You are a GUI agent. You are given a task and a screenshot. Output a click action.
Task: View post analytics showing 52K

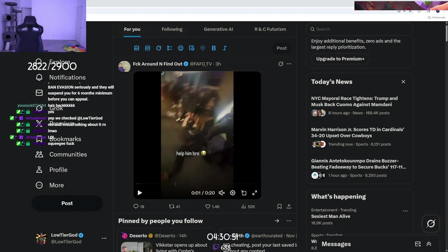point(248,206)
